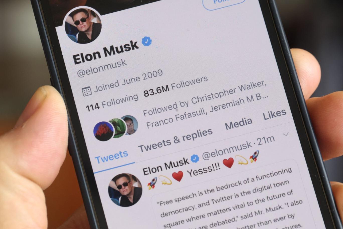Tap the calendar icon next to Joined June 2009
Viewport: 343px width, 229px height.
pos(87,91)
